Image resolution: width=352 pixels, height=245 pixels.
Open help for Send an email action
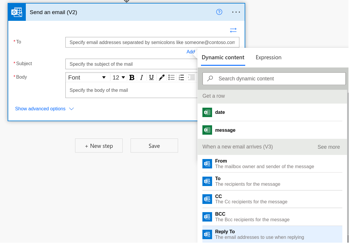coord(219,12)
